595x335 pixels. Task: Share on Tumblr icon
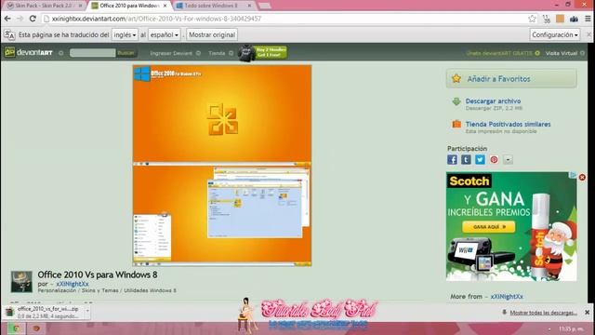(466, 160)
